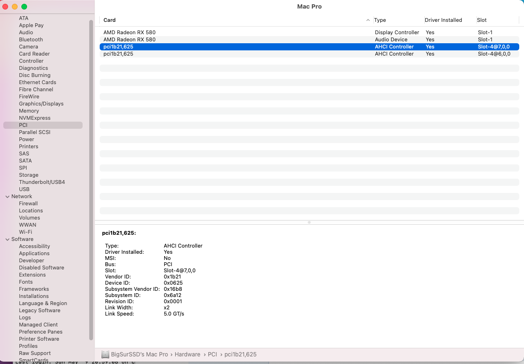Open Firewall under Network
This screenshot has height=364, width=524.
[x=28, y=204]
